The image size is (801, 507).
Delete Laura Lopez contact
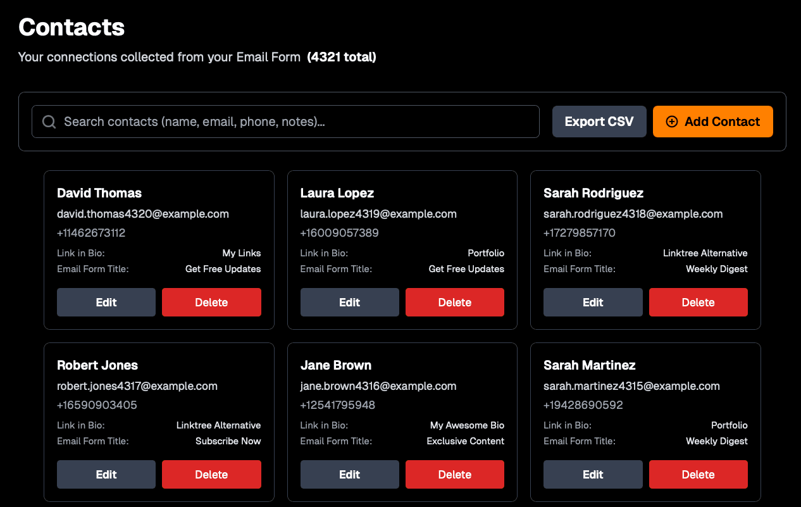click(x=455, y=303)
